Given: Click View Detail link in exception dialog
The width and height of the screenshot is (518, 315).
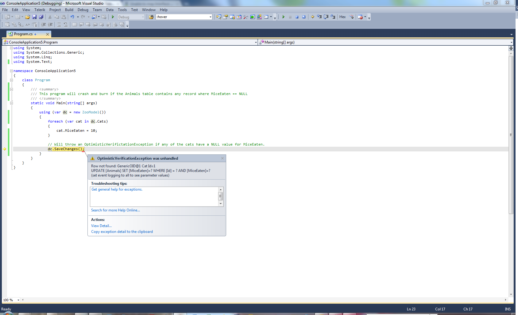Looking at the screenshot, I should (x=101, y=226).
